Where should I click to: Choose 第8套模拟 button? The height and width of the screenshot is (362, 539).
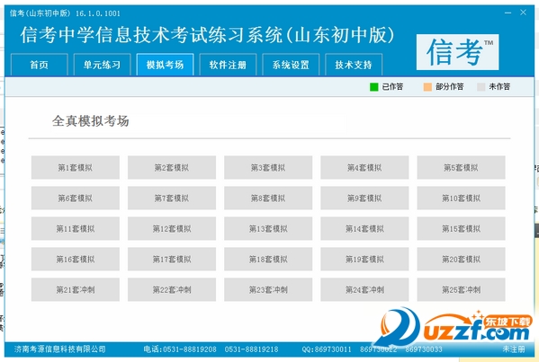click(x=268, y=198)
